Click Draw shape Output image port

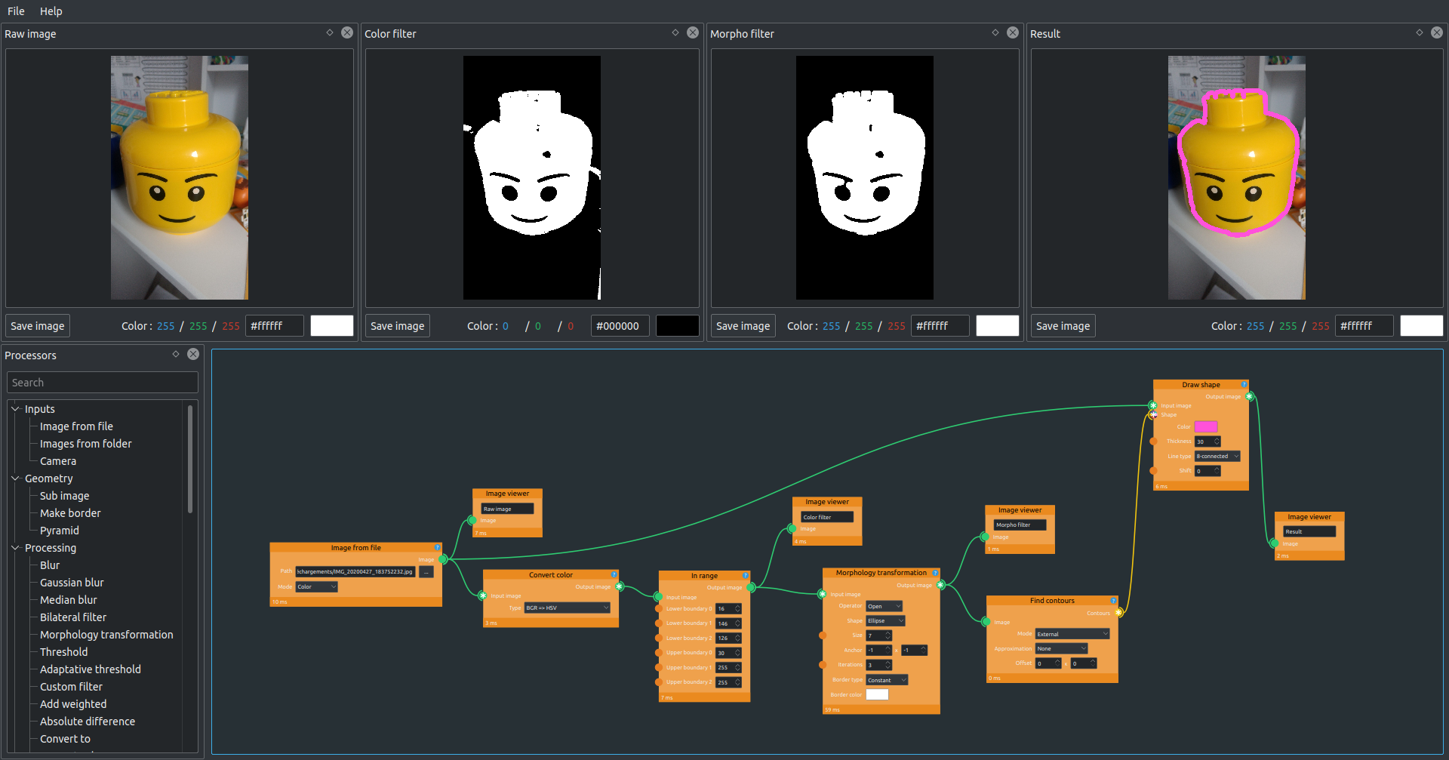1250,396
